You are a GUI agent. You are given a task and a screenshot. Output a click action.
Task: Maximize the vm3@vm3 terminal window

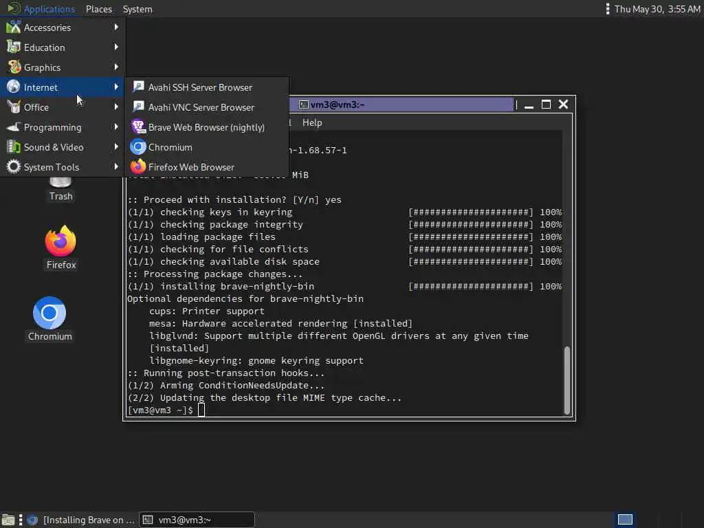click(x=546, y=104)
